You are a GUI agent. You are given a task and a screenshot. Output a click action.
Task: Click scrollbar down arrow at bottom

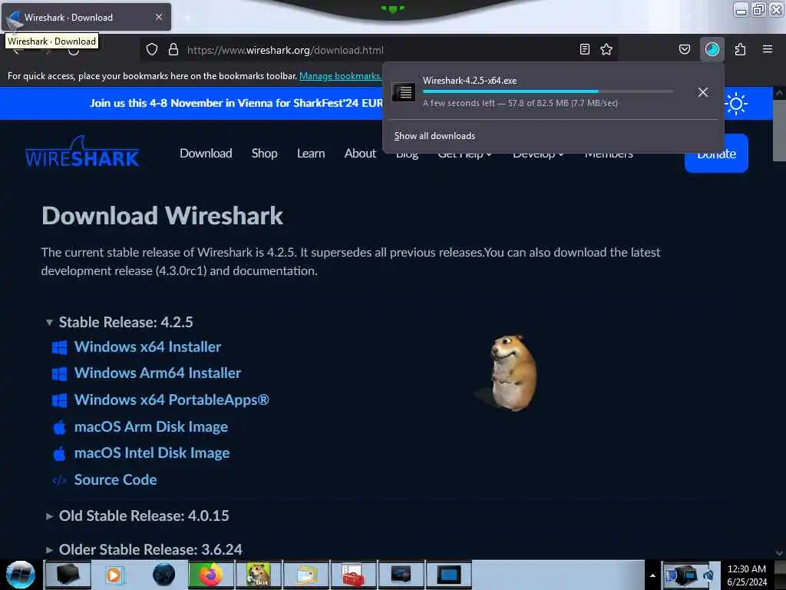[779, 552]
